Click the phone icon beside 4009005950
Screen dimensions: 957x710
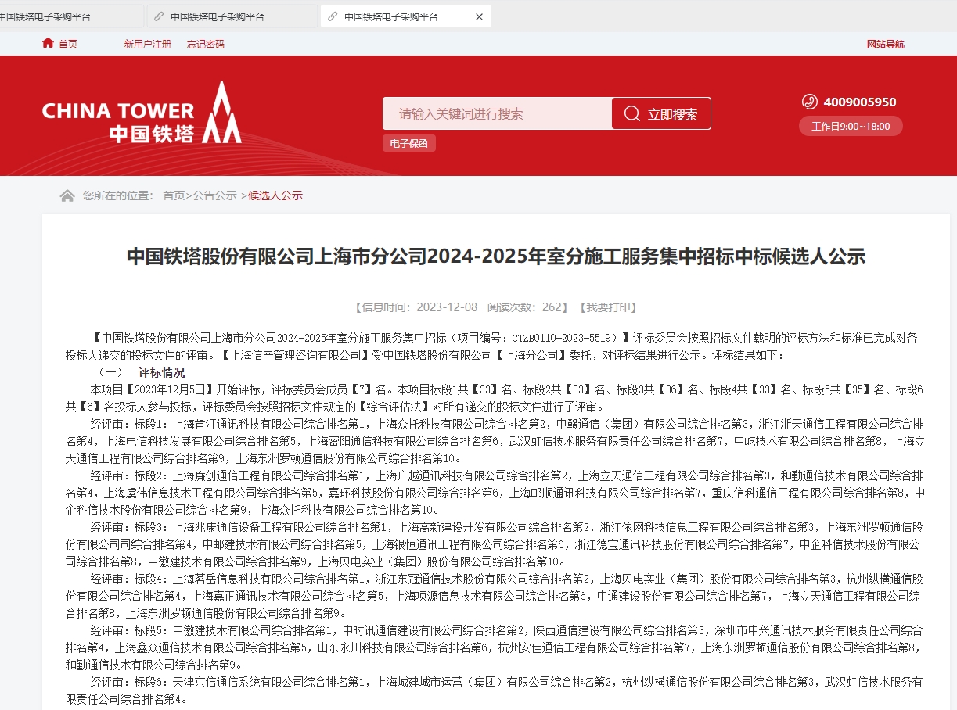pyautogui.click(x=809, y=102)
